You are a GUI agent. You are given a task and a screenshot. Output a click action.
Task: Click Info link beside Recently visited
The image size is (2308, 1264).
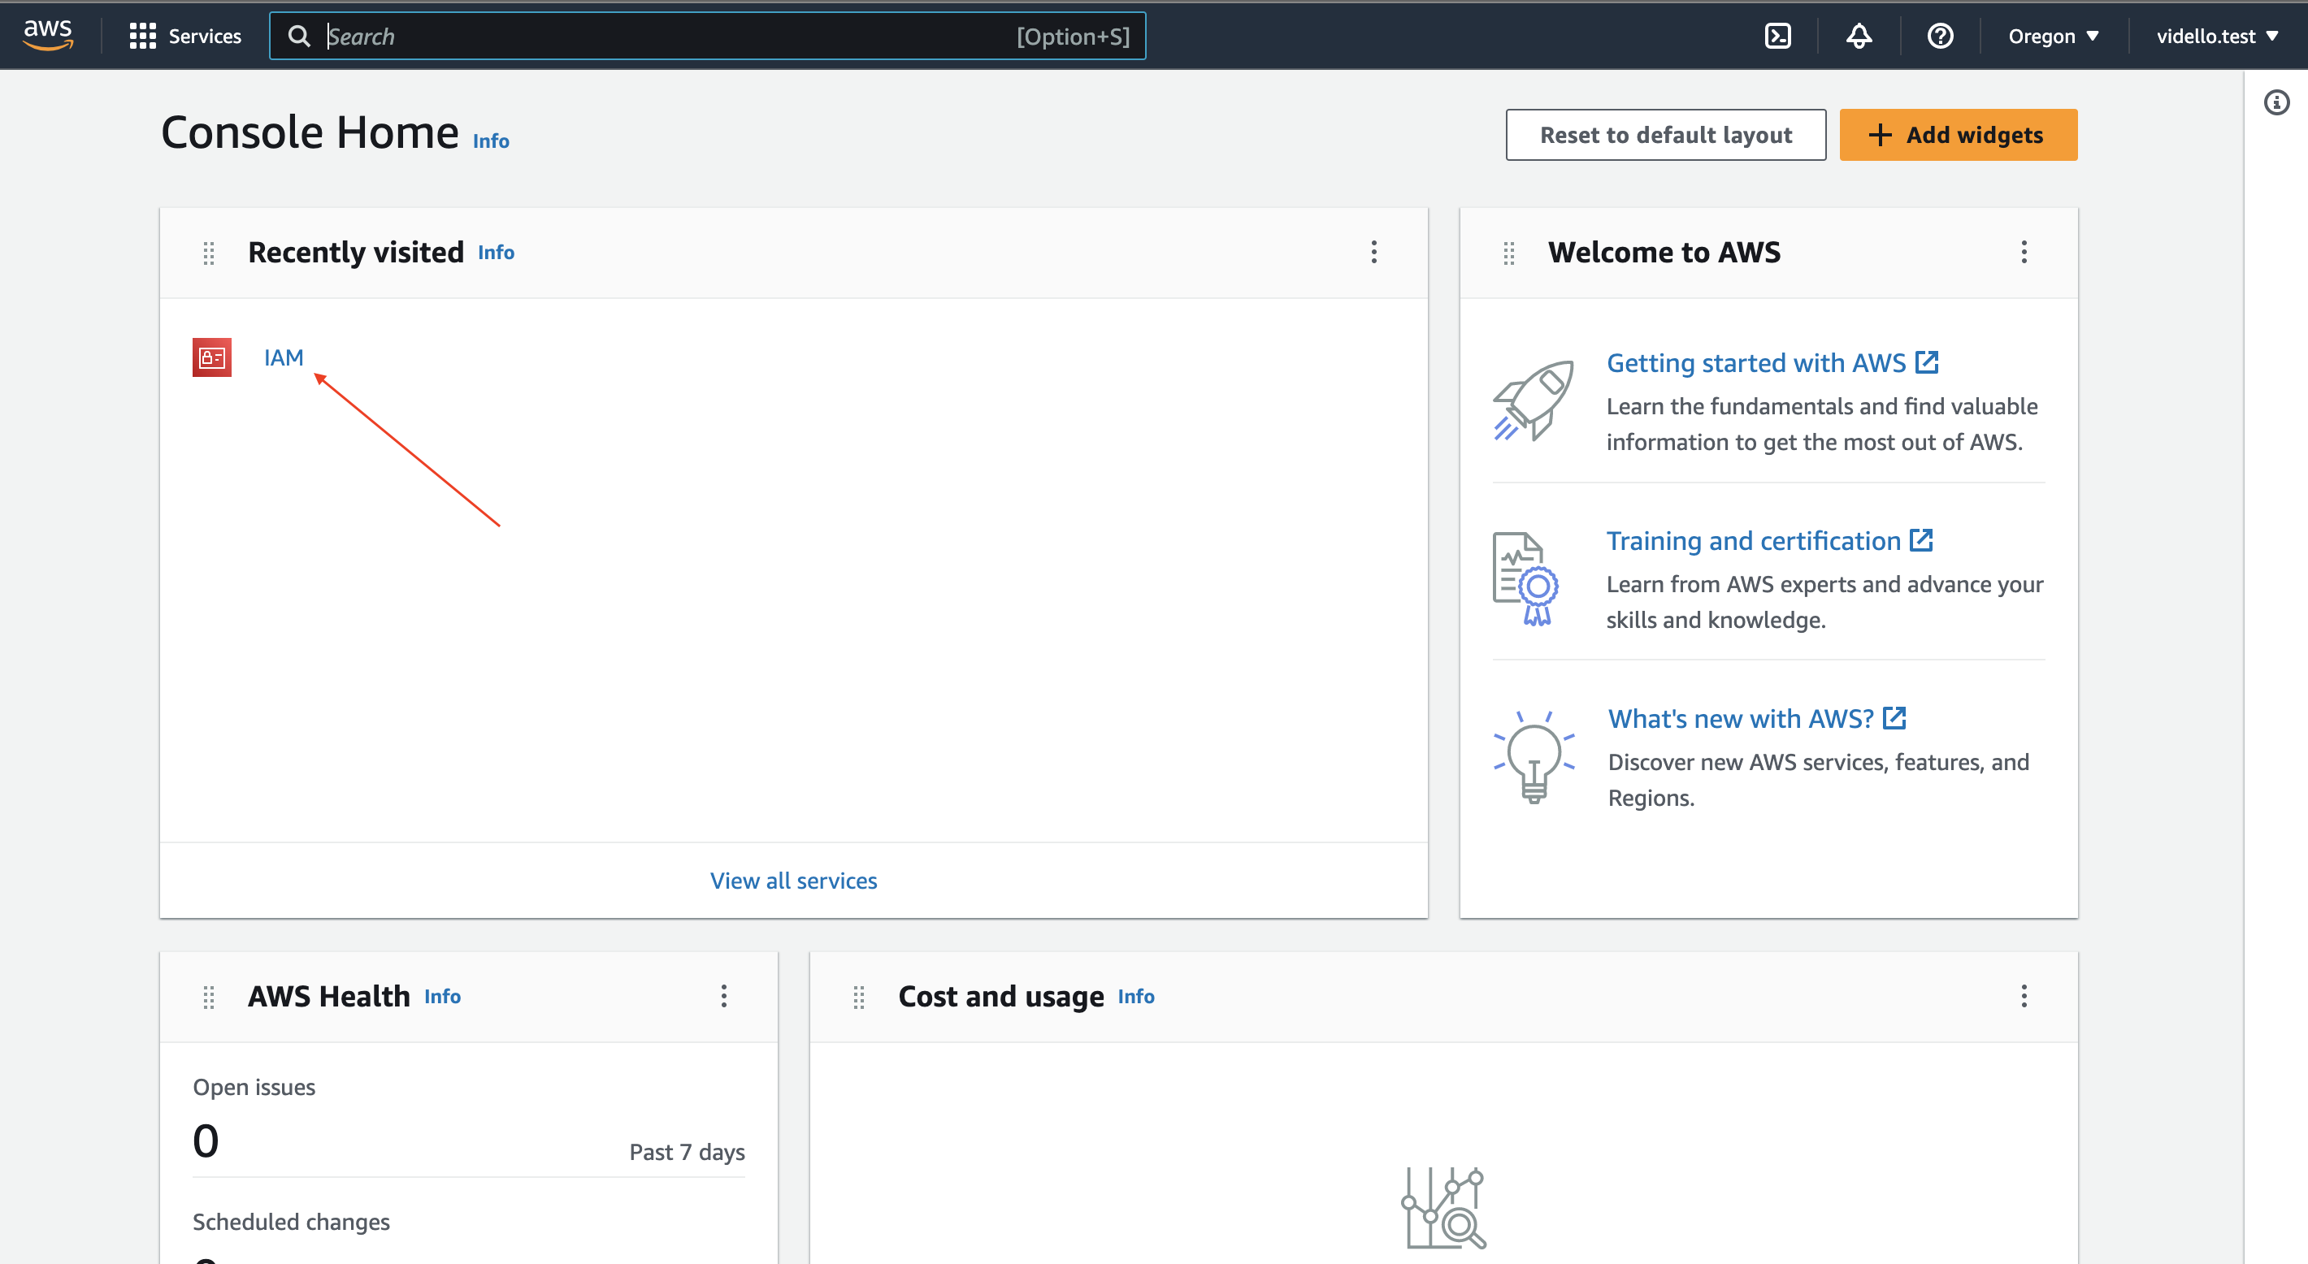click(x=496, y=252)
